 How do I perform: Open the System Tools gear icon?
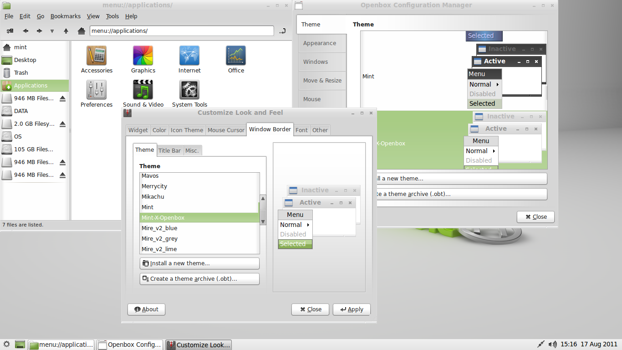point(189,90)
